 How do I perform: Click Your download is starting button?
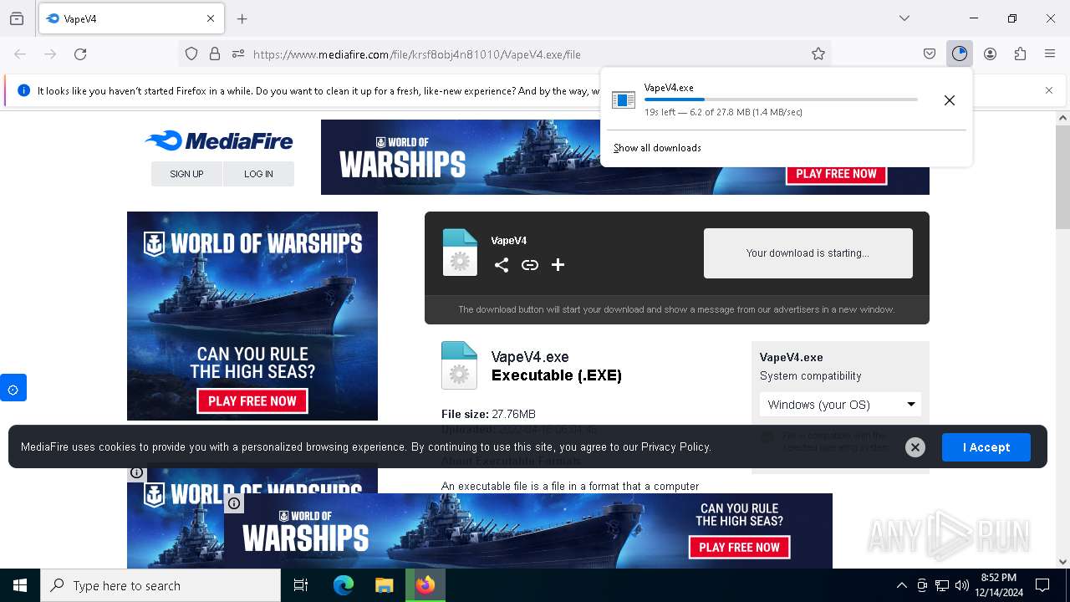point(808,253)
